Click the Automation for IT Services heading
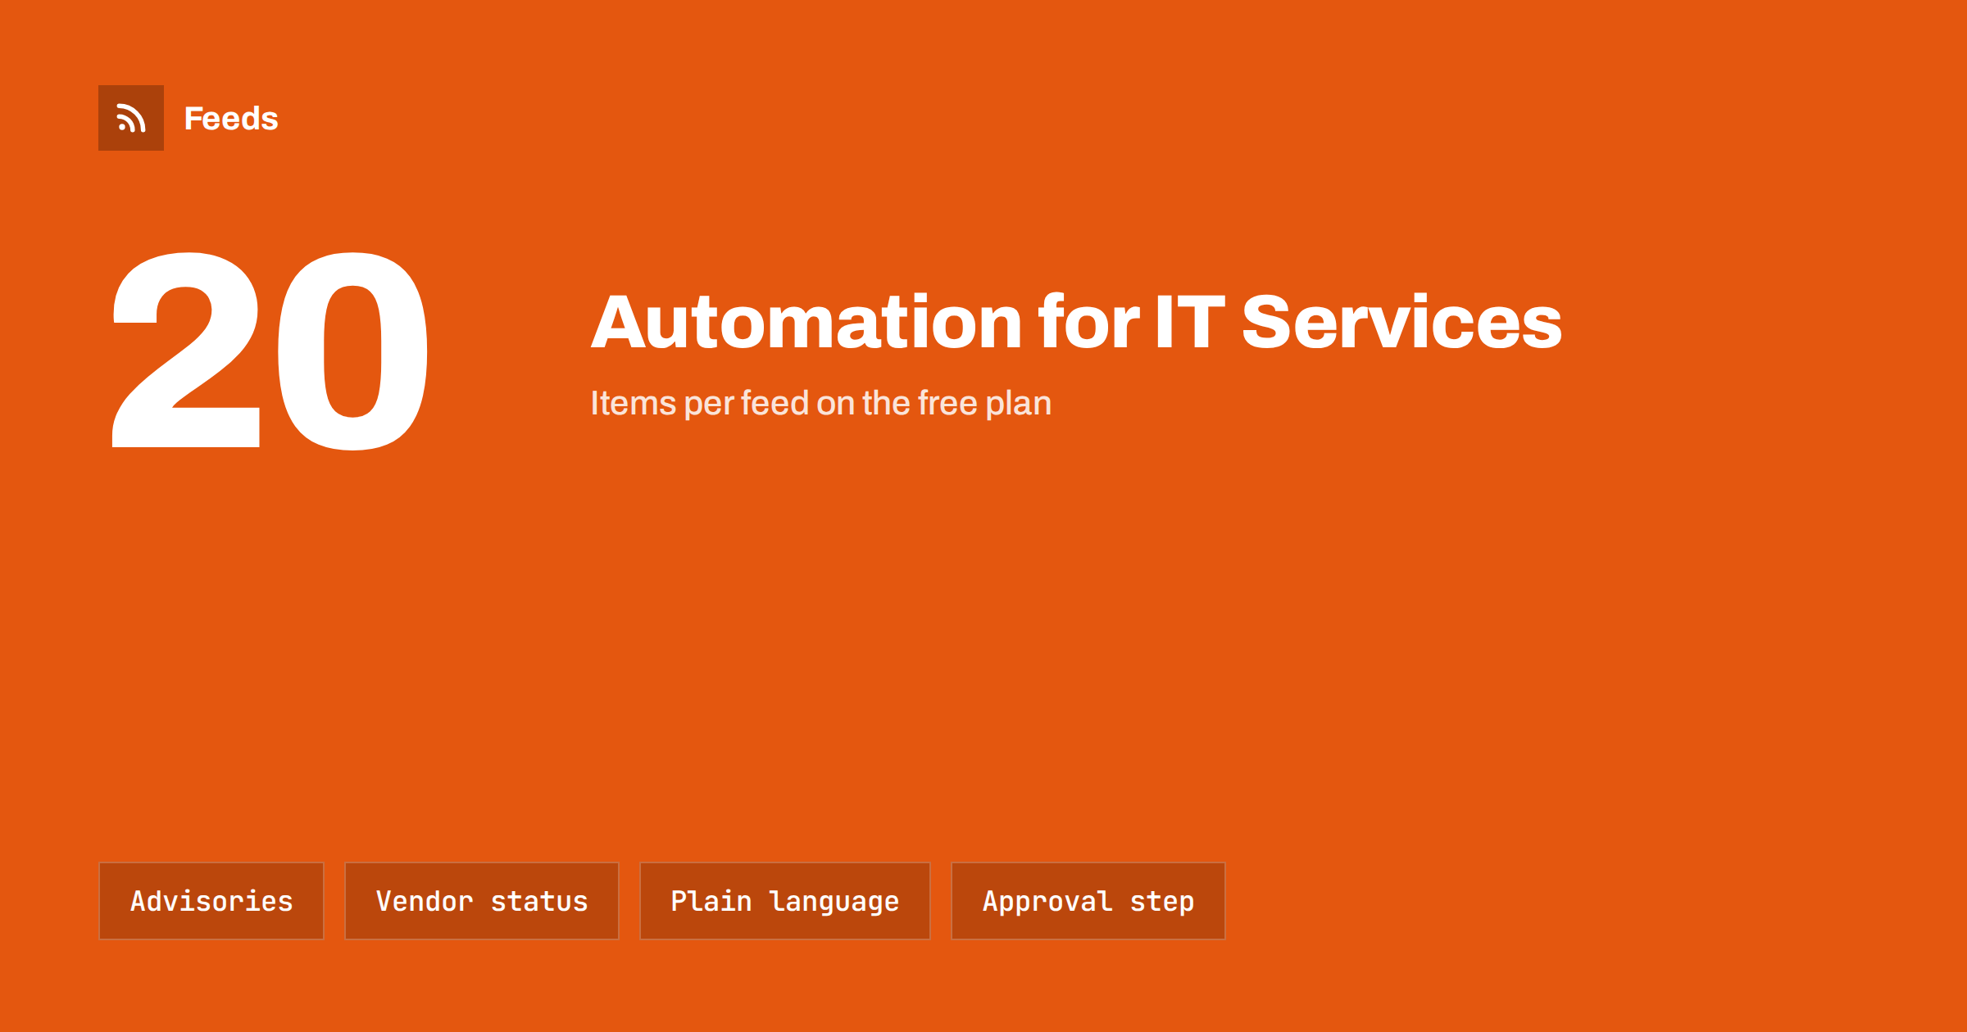This screenshot has height=1032, width=1967. (x=1076, y=322)
